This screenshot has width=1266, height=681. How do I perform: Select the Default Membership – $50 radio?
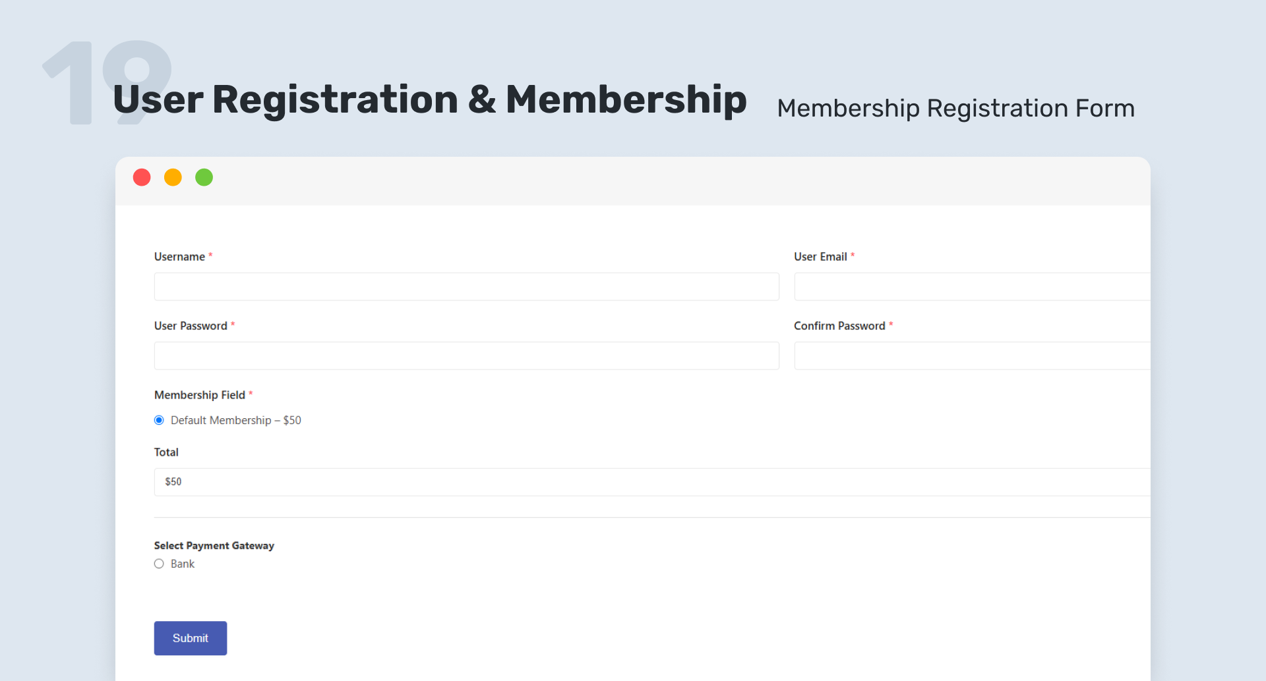[159, 420]
